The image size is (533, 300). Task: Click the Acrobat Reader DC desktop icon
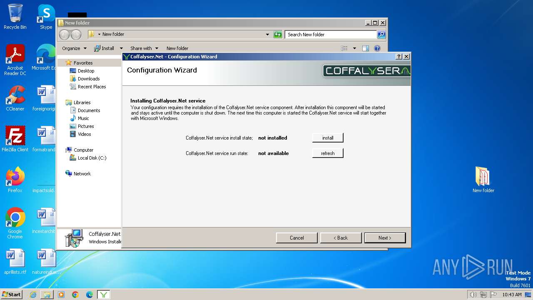pos(15,60)
